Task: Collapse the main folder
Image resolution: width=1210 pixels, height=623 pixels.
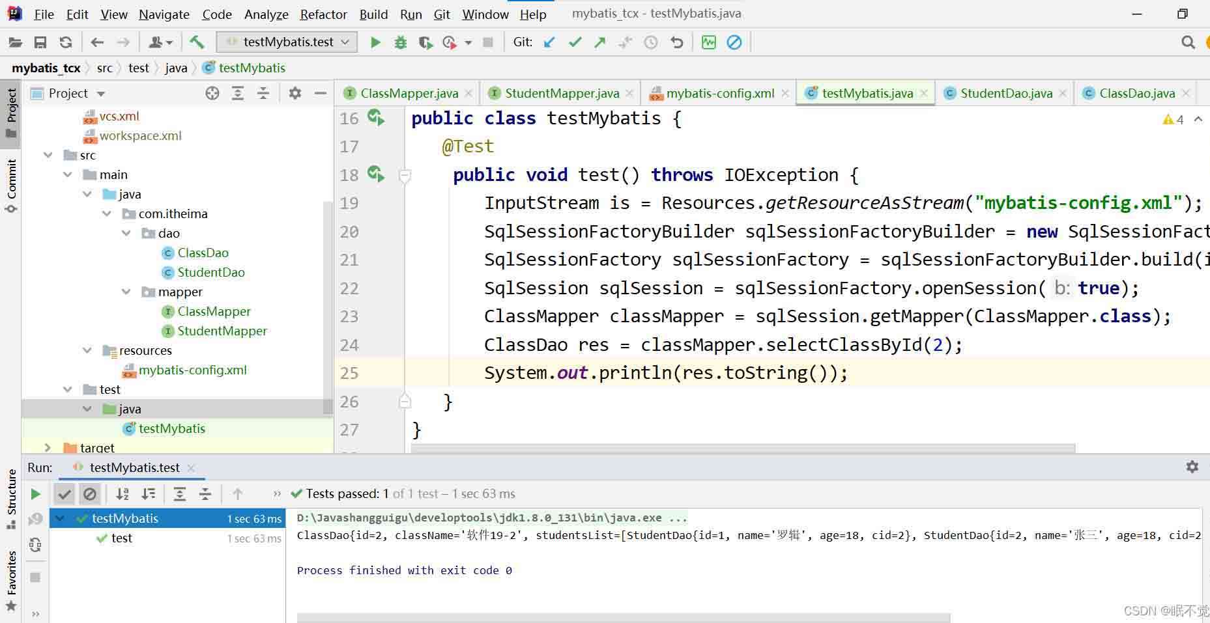Action: pos(68,174)
